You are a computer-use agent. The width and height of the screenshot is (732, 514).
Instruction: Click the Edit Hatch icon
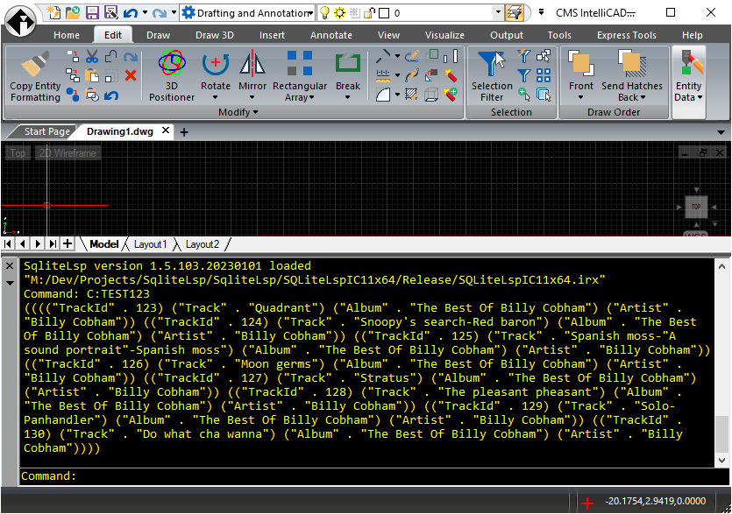pos(411,95)
